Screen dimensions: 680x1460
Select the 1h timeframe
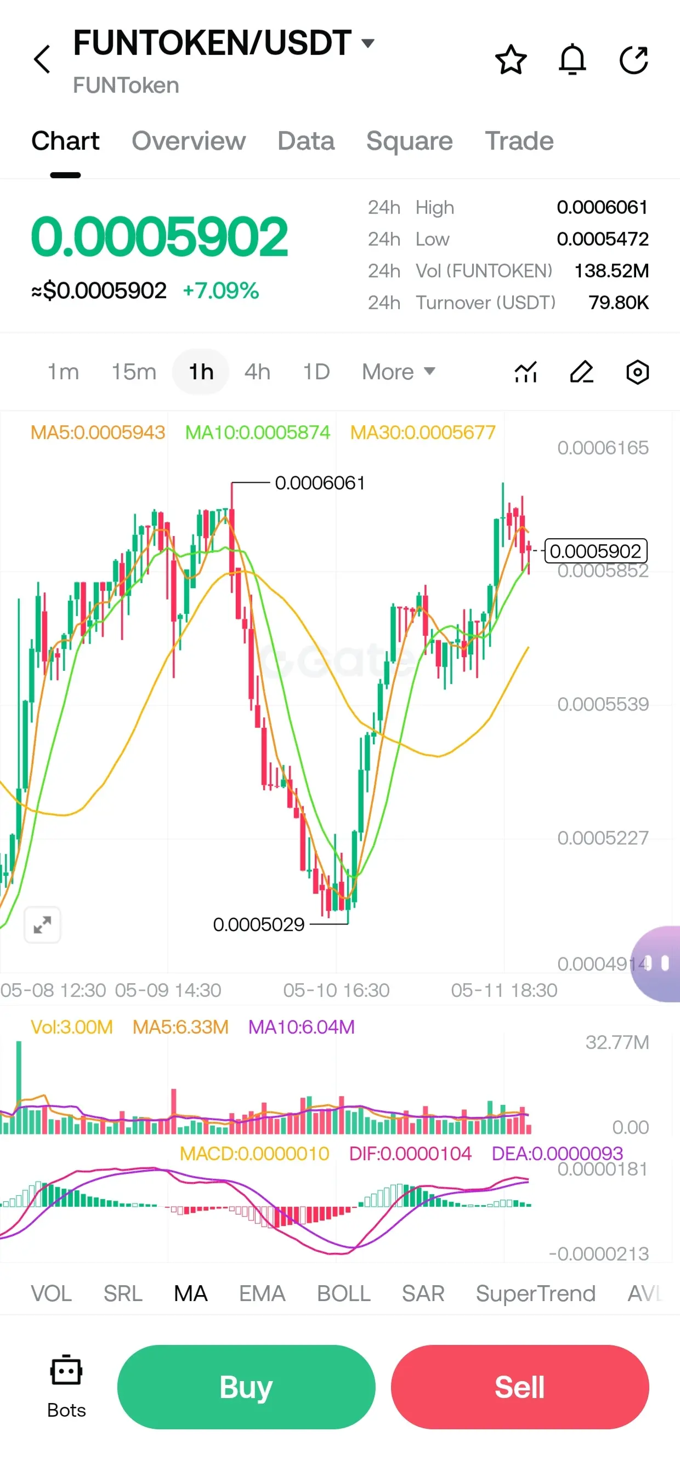click(x=201, y=372)
